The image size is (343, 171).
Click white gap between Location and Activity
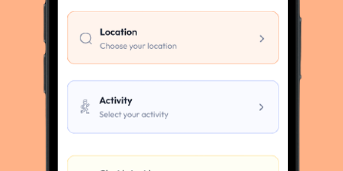[x=173, y=72]
